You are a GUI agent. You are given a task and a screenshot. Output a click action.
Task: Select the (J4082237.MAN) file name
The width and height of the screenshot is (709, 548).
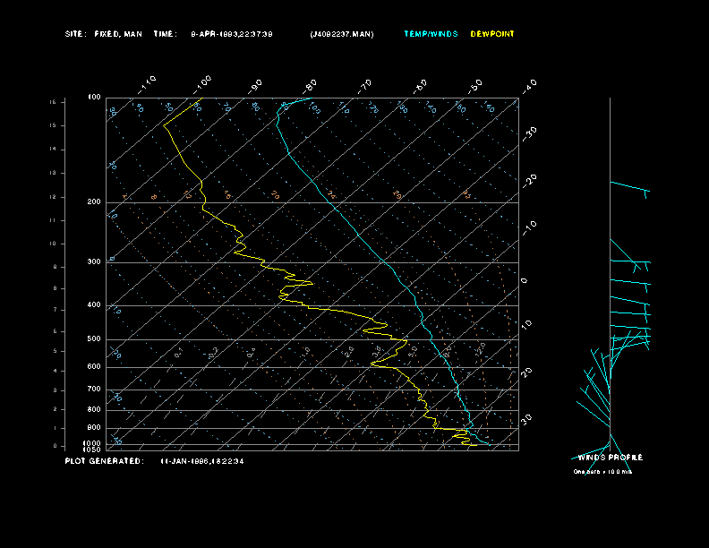click(342, 34)
